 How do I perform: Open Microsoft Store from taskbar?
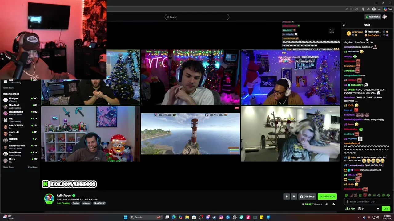(x=194, y=217)
